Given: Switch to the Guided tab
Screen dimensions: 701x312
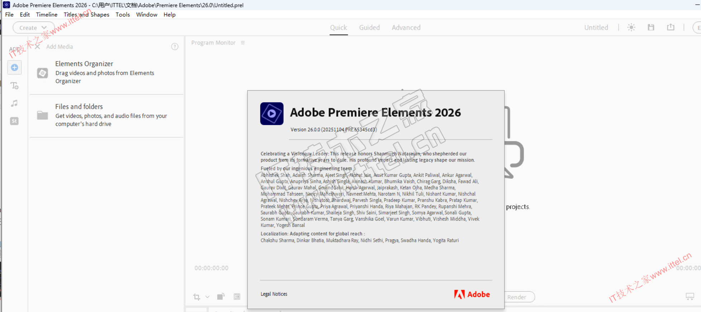Looking at the screenshot, I should tap(369, 28).
